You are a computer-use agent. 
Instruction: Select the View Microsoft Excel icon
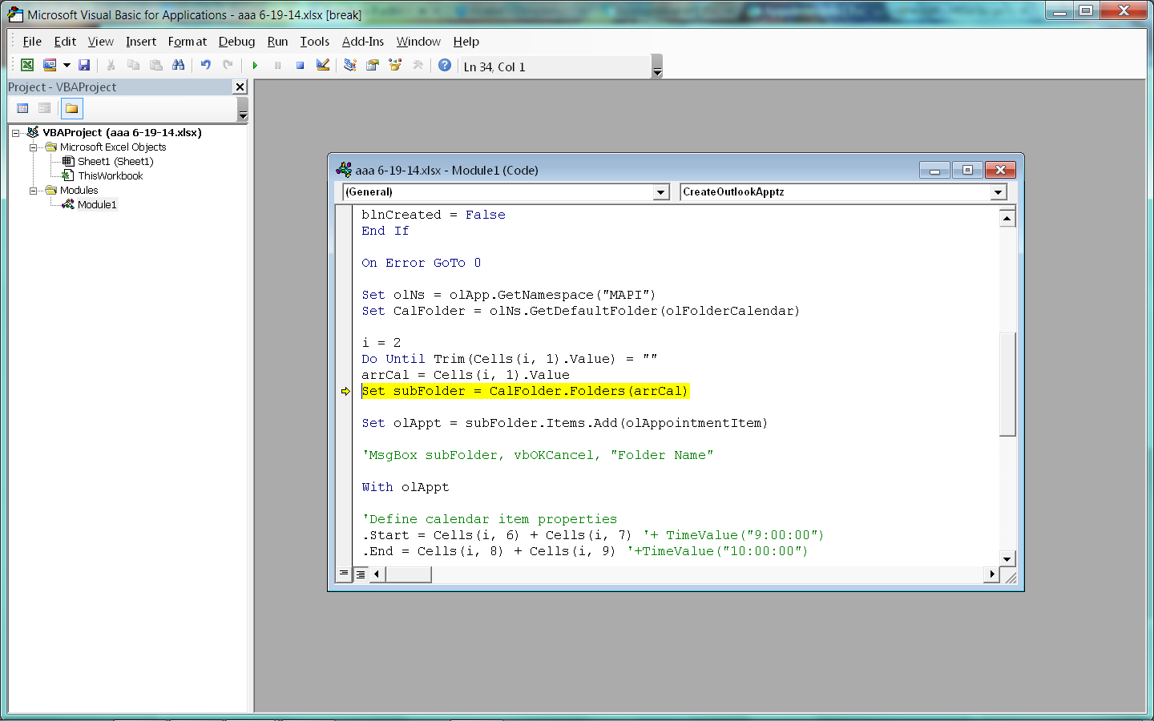(26, 65)
